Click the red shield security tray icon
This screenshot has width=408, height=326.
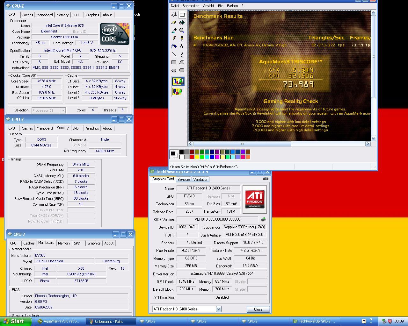390,321
